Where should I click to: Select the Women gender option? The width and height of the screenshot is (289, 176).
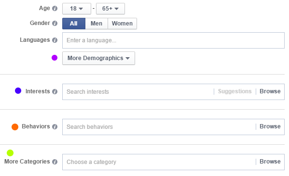pyautogui.click(x=122, y=24)
